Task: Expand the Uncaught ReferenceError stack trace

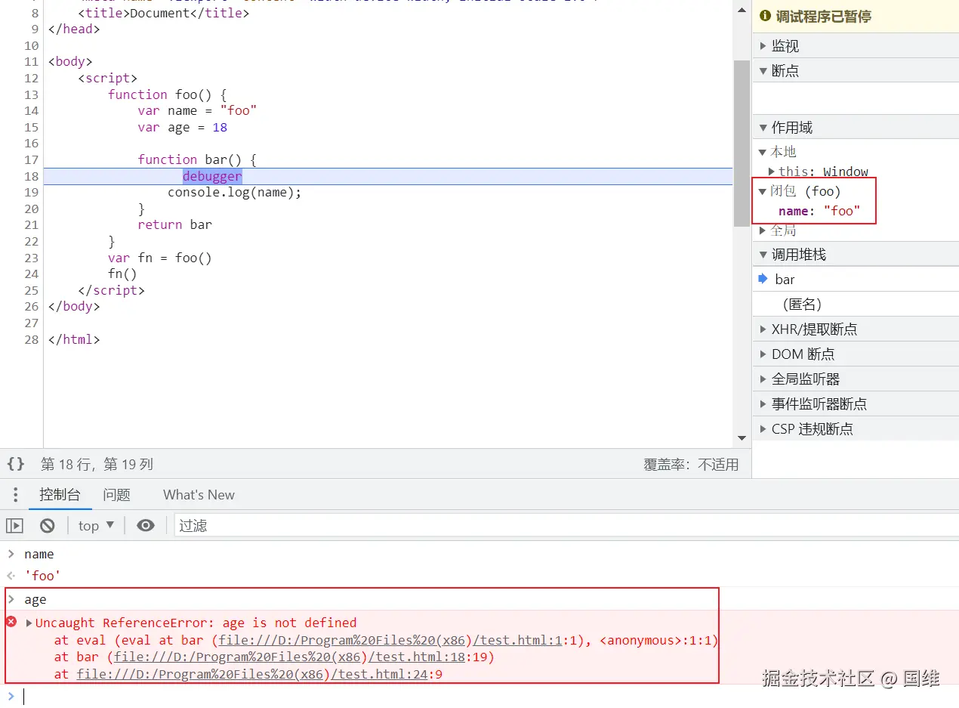Action: [x=29, y=623]
